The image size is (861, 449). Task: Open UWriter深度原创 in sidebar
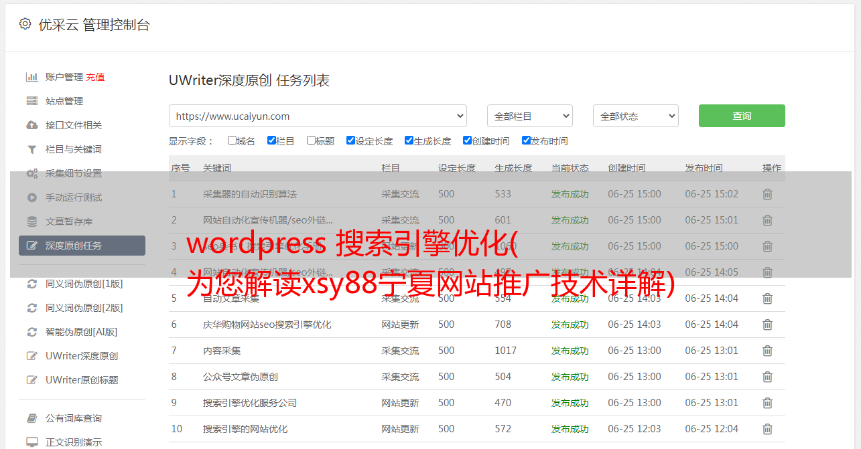click(x=82, y=356)
